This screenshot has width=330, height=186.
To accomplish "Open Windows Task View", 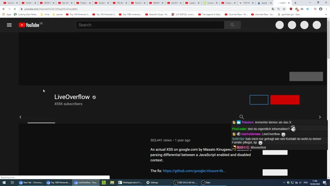I will pyautogui.click(x=12, y=183).
